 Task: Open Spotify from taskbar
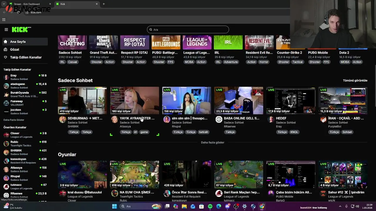pyautogui.click(x=210, y=206)
